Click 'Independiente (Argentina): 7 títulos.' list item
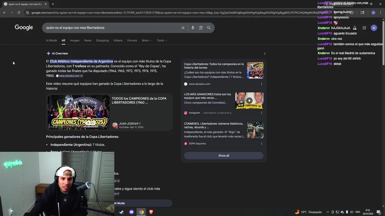Image resolution: width=385 pixels, height=216 pixels. (x=78, y=145)
